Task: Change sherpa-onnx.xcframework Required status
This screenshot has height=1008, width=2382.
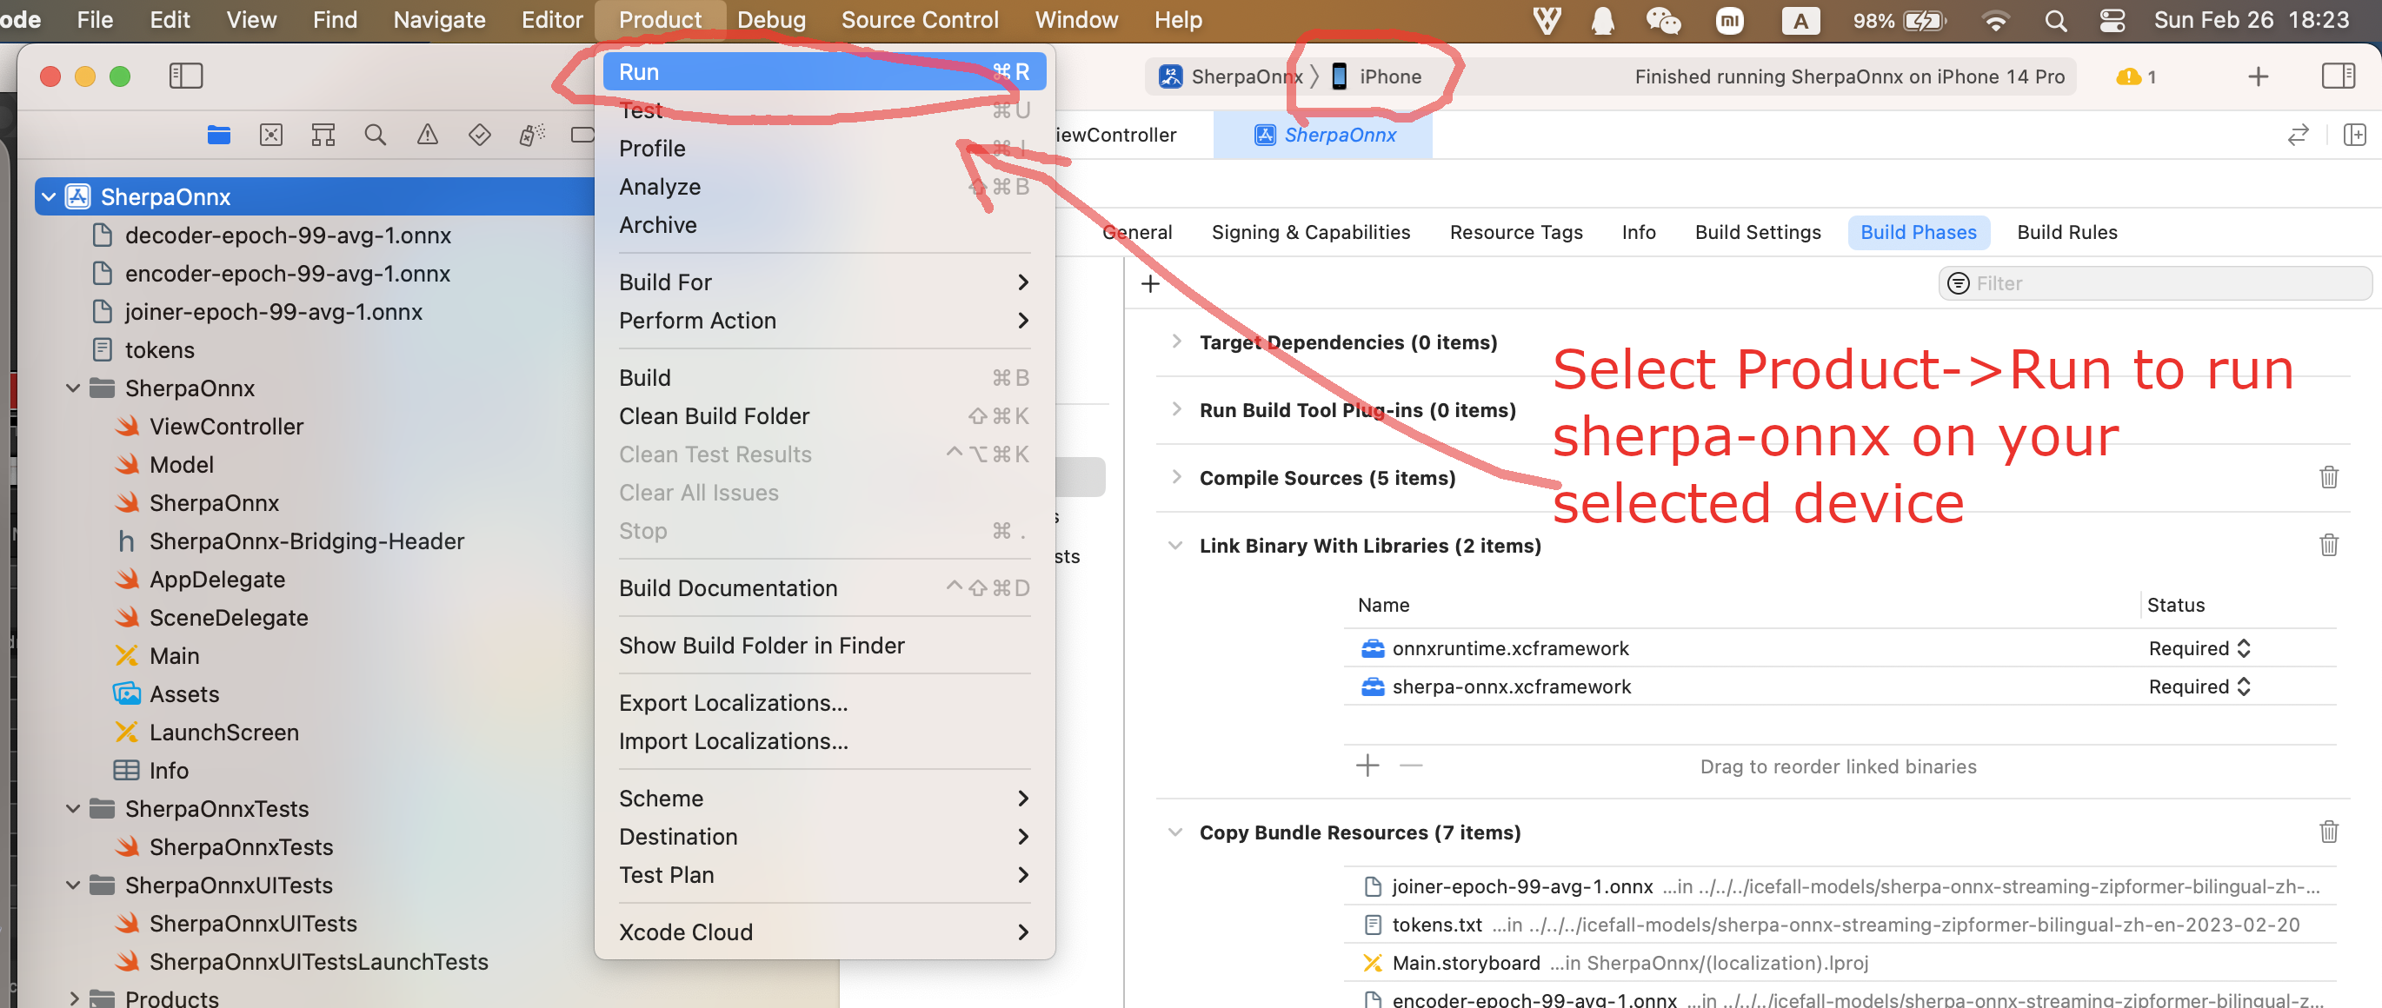Action: tap(2199, 686)
